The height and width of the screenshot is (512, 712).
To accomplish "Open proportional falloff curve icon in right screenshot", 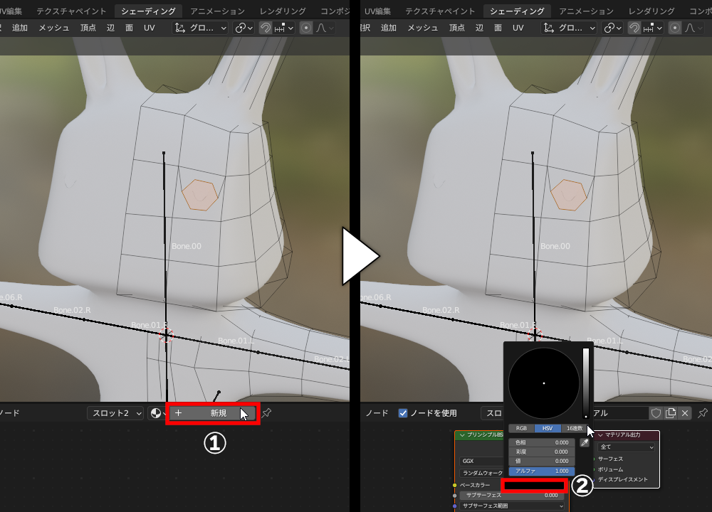I will pyautogui.click(x=693, y=28).
